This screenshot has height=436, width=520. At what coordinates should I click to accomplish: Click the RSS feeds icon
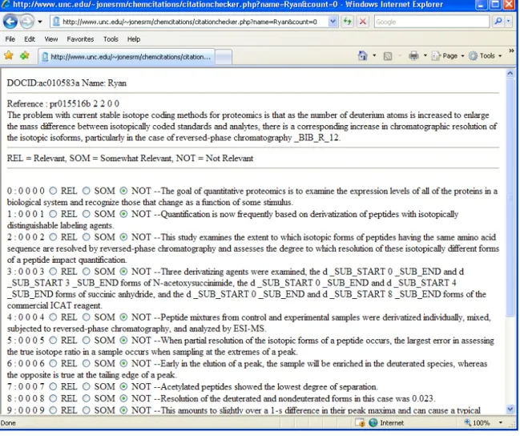coord(388,56)
